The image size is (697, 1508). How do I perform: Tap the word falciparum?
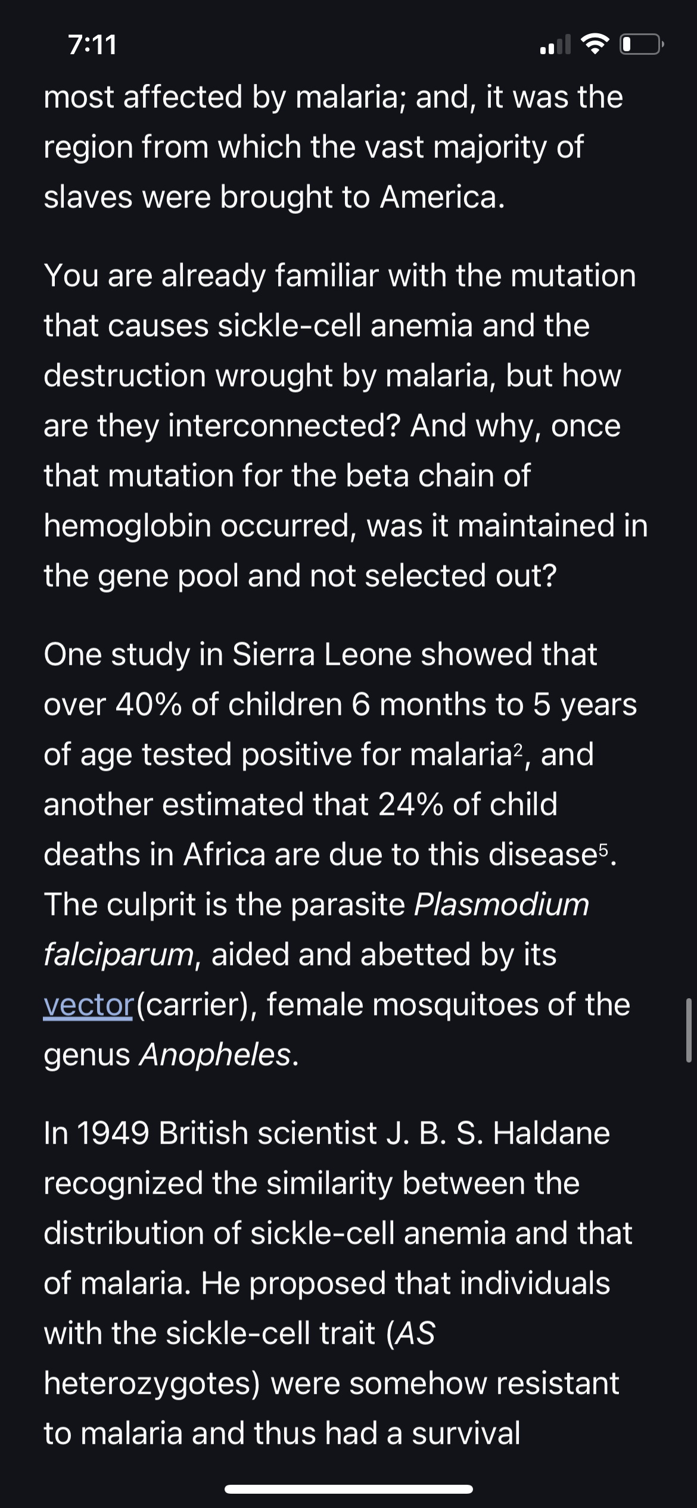pyautogui.click(x=119, y=954)
